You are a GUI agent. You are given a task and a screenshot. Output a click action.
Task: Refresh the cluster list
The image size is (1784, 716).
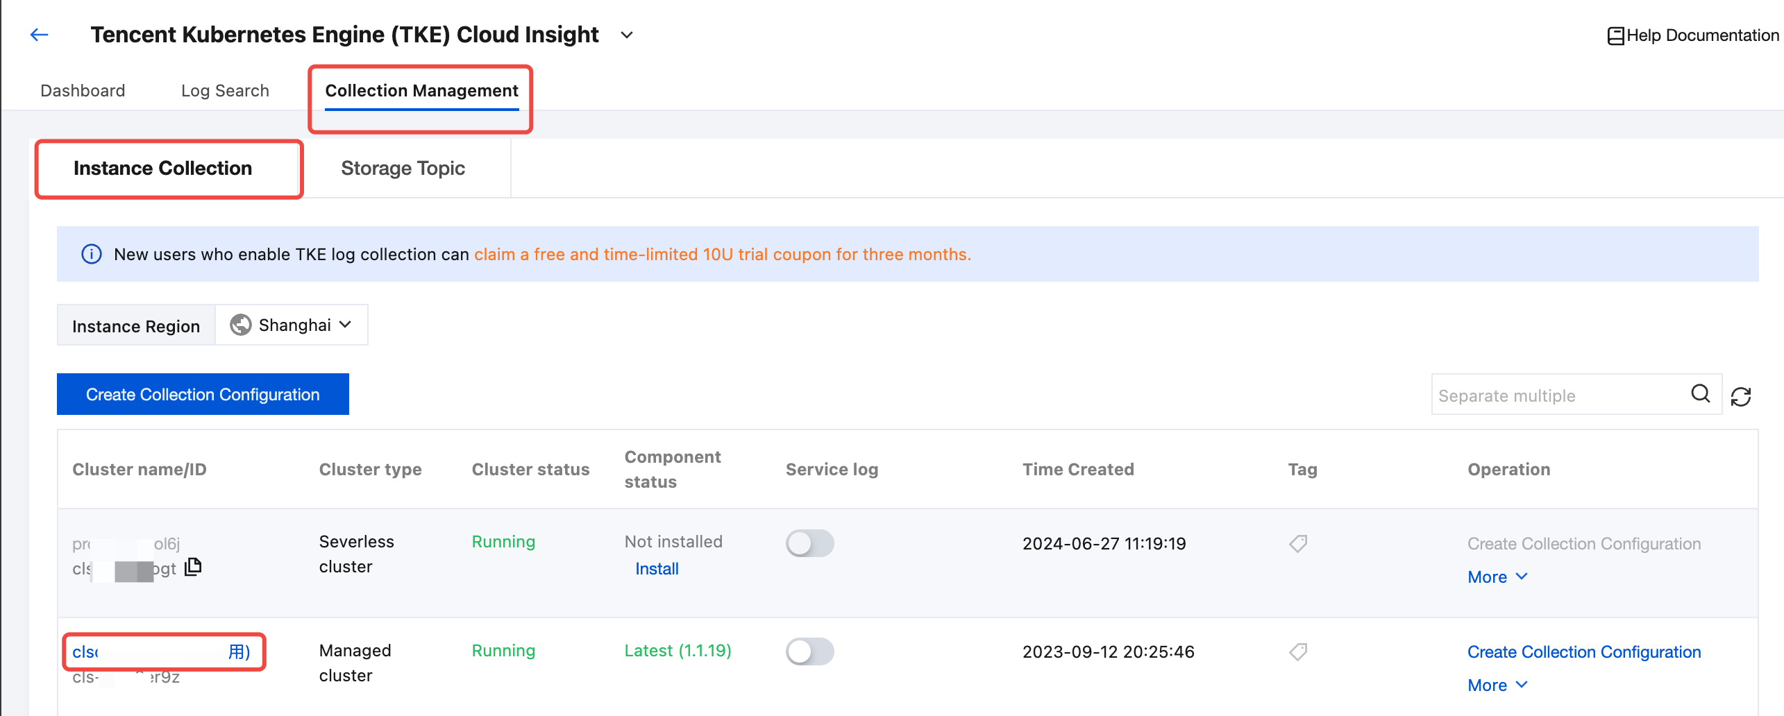tap(1741, 396)
